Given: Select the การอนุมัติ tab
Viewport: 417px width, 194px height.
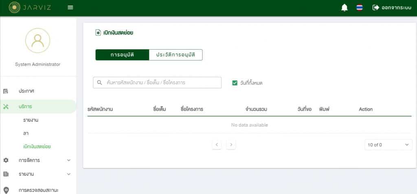Looking at the screenshot, I should 122,55.
